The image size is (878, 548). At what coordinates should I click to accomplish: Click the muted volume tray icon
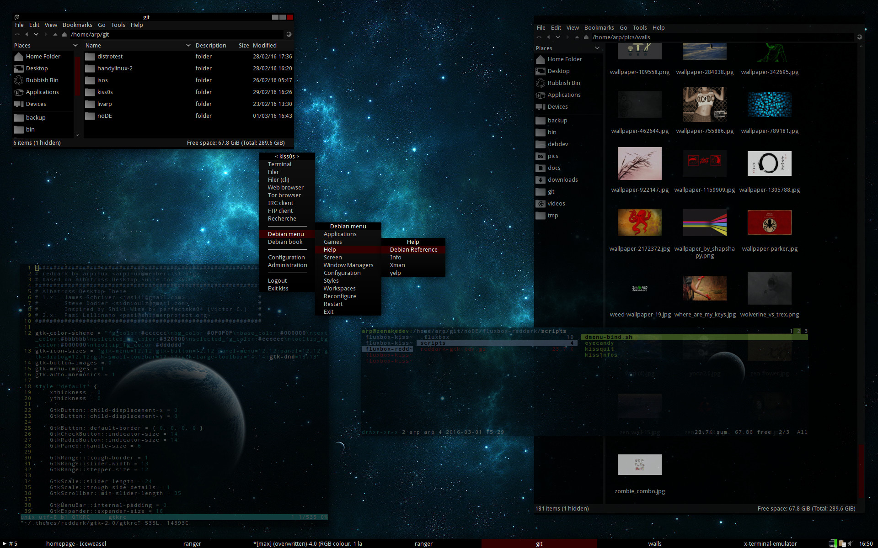click(851, 543)
